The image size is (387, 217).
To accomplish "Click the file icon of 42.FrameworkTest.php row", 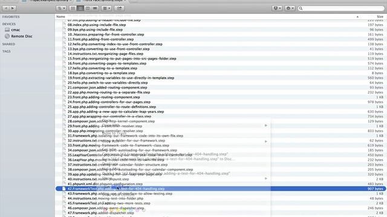I will coord(64,189).
